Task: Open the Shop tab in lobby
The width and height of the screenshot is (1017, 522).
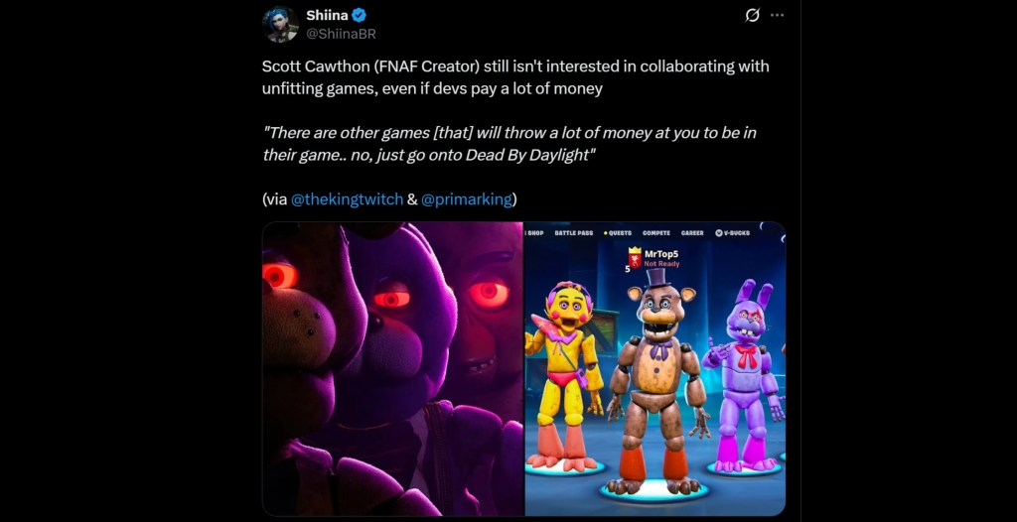Action: click(535, 233)
